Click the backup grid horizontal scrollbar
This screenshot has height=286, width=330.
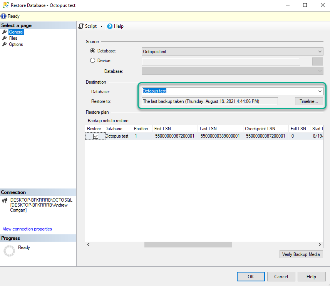tap(189, 244)
